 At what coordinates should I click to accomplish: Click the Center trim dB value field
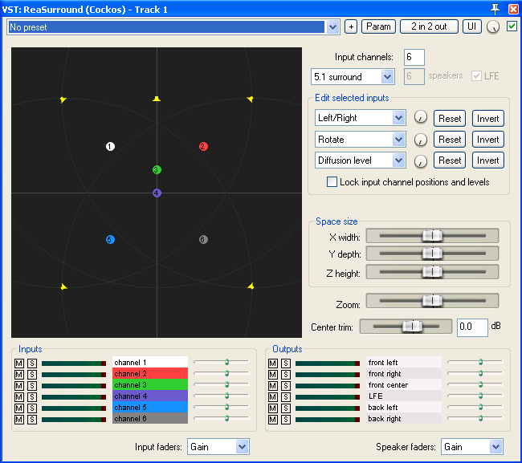[472, 327]
